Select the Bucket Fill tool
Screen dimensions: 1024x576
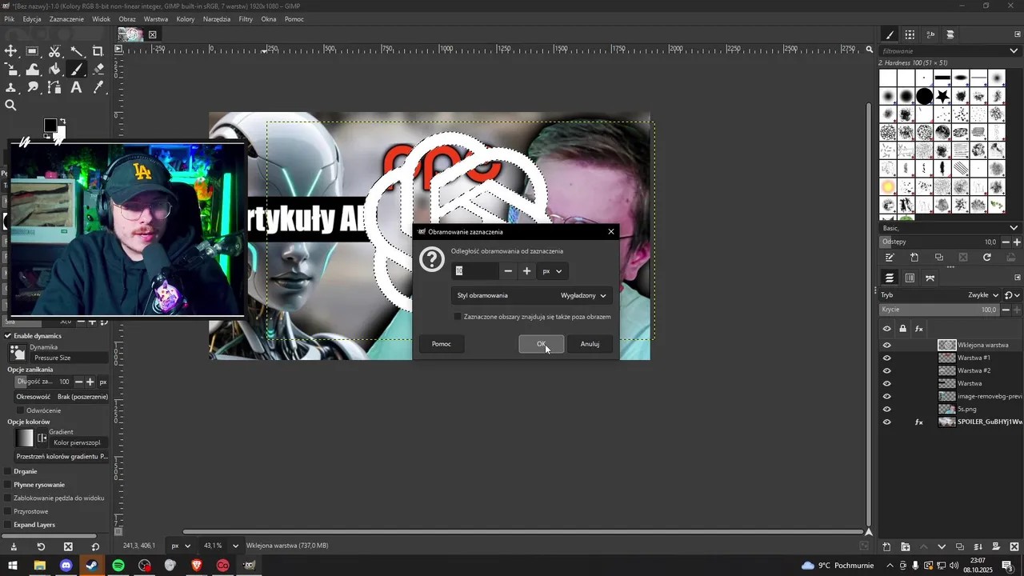[x=54, y=70]
